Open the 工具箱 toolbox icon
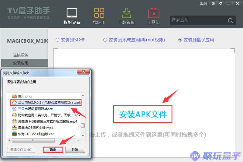 tap(154, 13)
